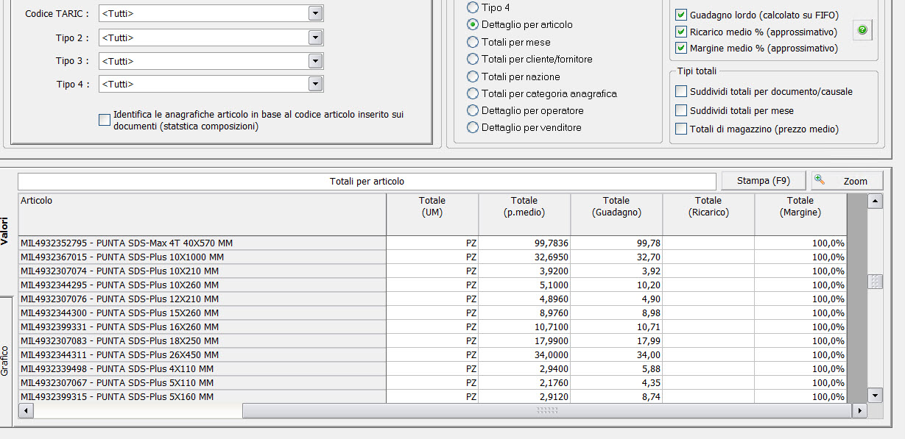The image size is (905, 439).
Task: Select the Valori side tab
Action: [6, 231]
